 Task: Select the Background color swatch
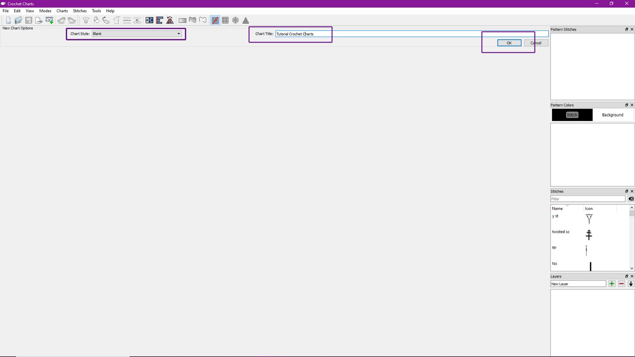pos(613,115)
